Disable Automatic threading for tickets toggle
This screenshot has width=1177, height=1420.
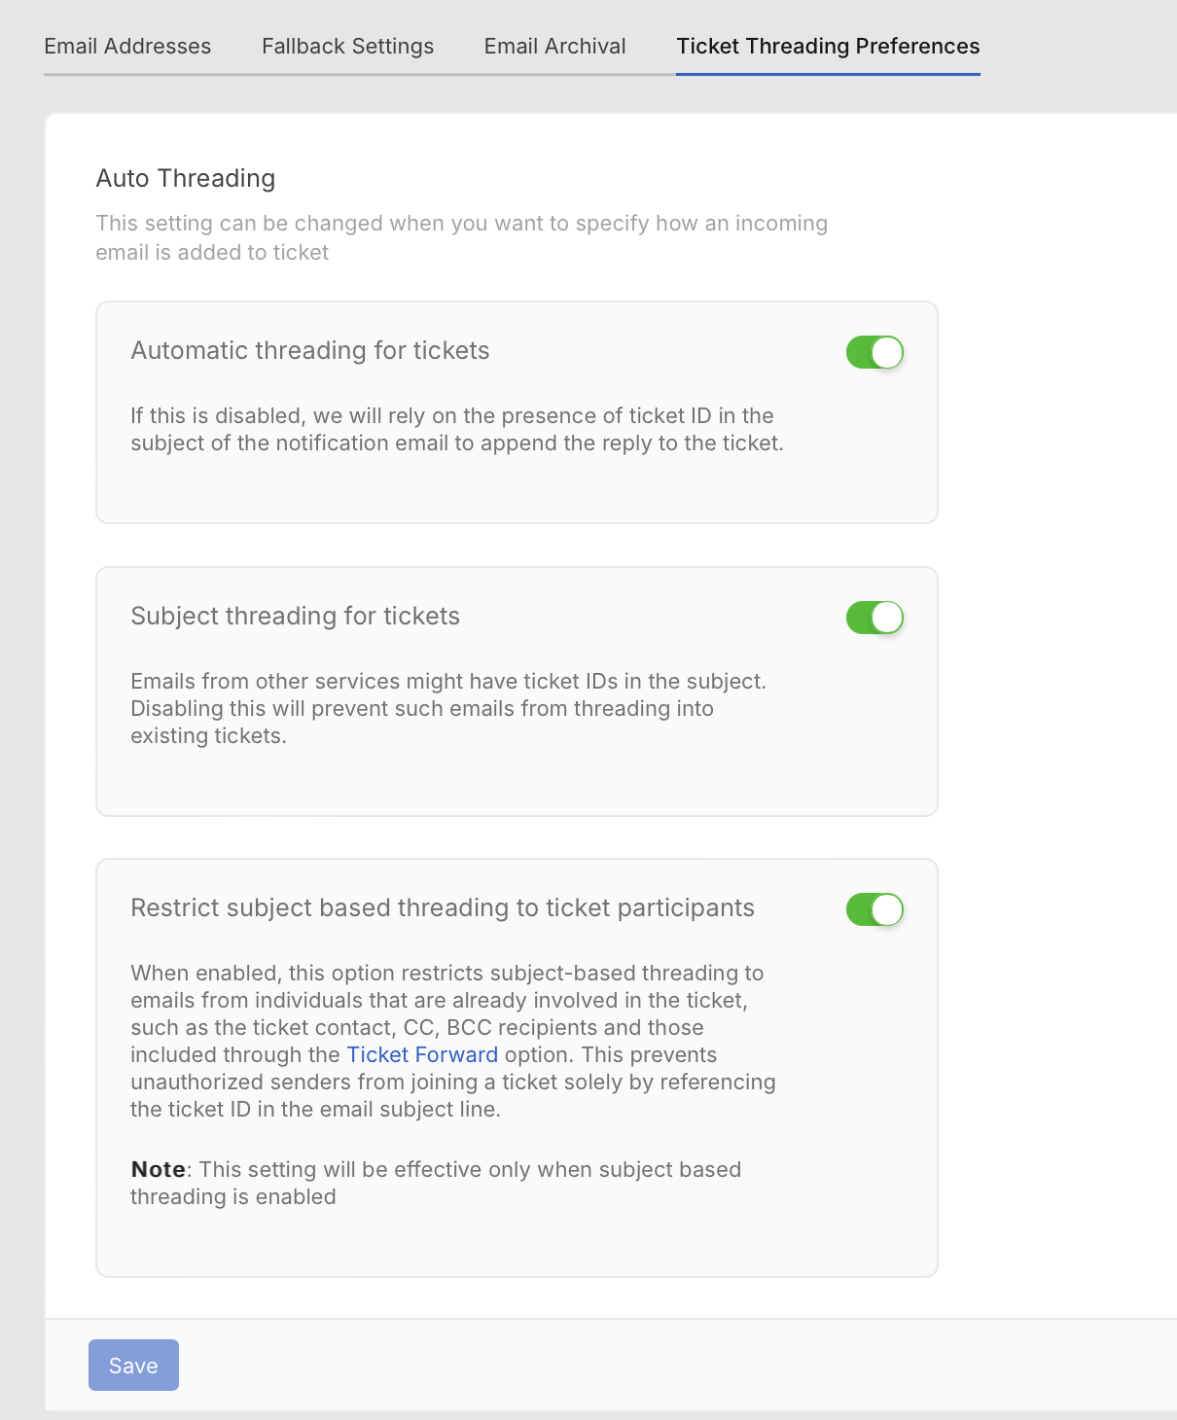(874, 352)
